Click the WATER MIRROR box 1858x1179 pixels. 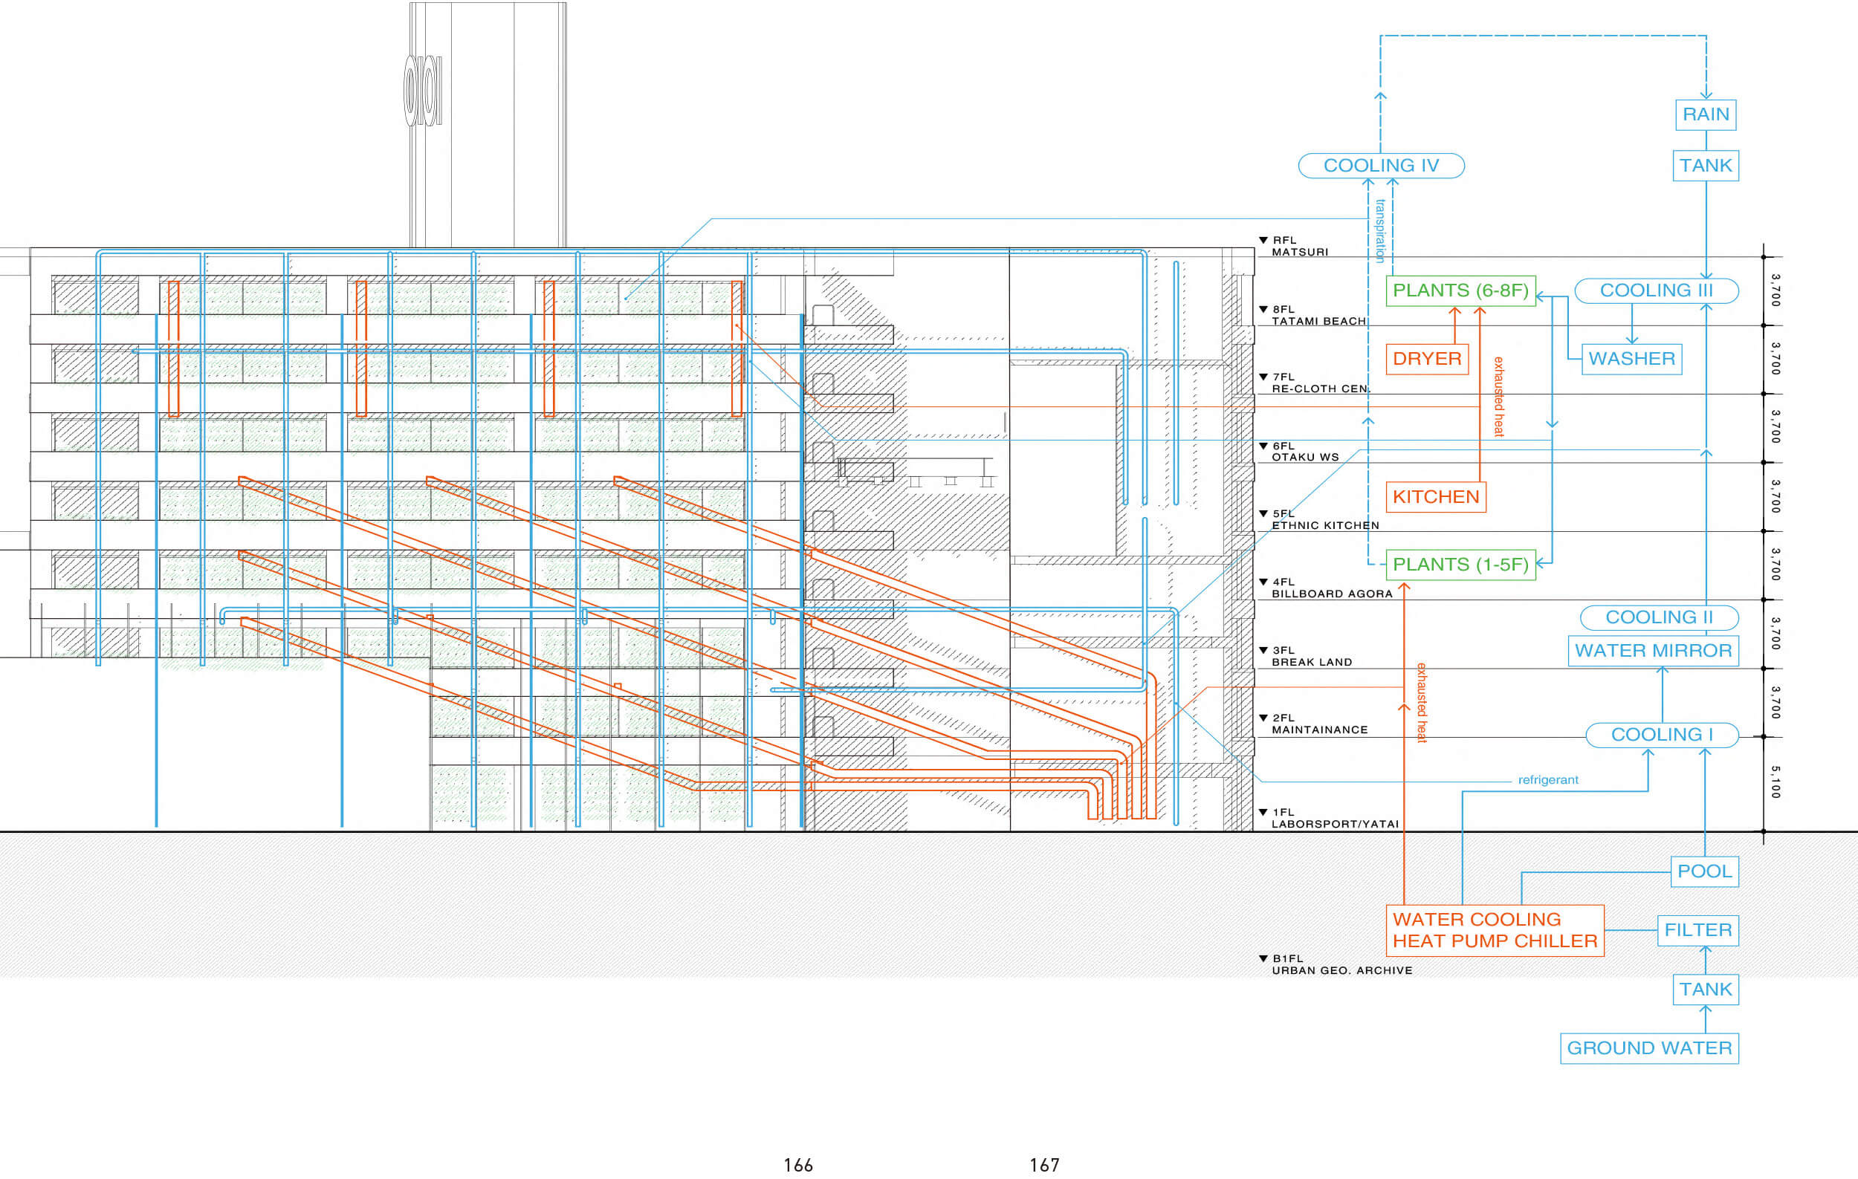click(x=1653, y=651)
